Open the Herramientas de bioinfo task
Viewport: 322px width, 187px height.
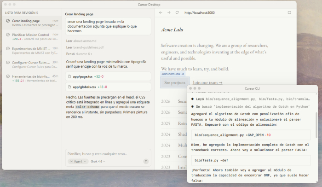tap(32, 78)
